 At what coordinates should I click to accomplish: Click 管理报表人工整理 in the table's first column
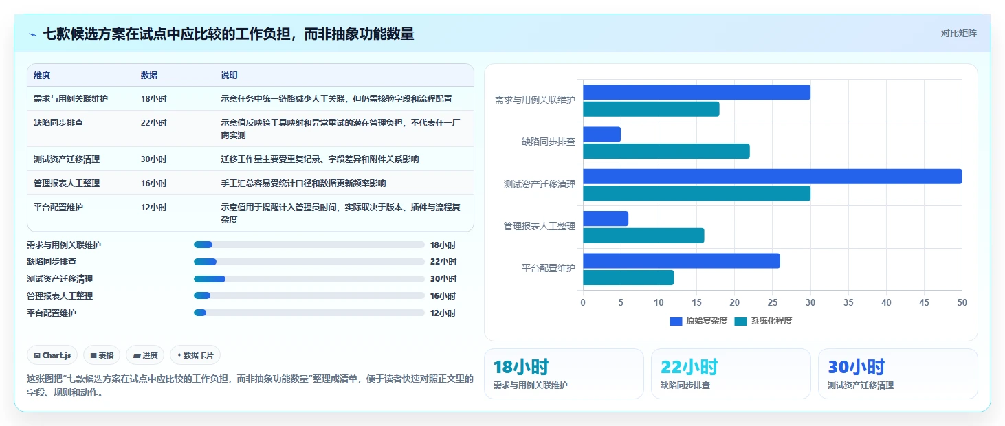(x=67, y=183)
